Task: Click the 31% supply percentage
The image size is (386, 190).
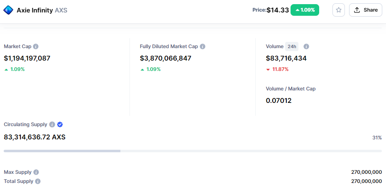Action: [x=377, y=138]
